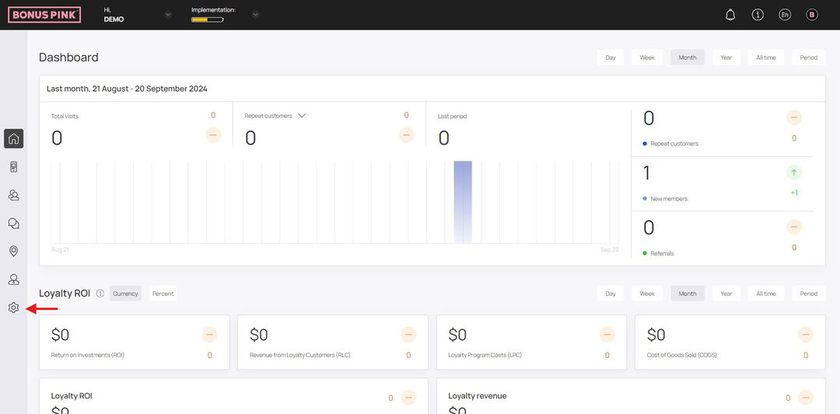The image size is (840, 414).
Task: Click the blue bar in visits chart
Action: click(x=463, y=202)
